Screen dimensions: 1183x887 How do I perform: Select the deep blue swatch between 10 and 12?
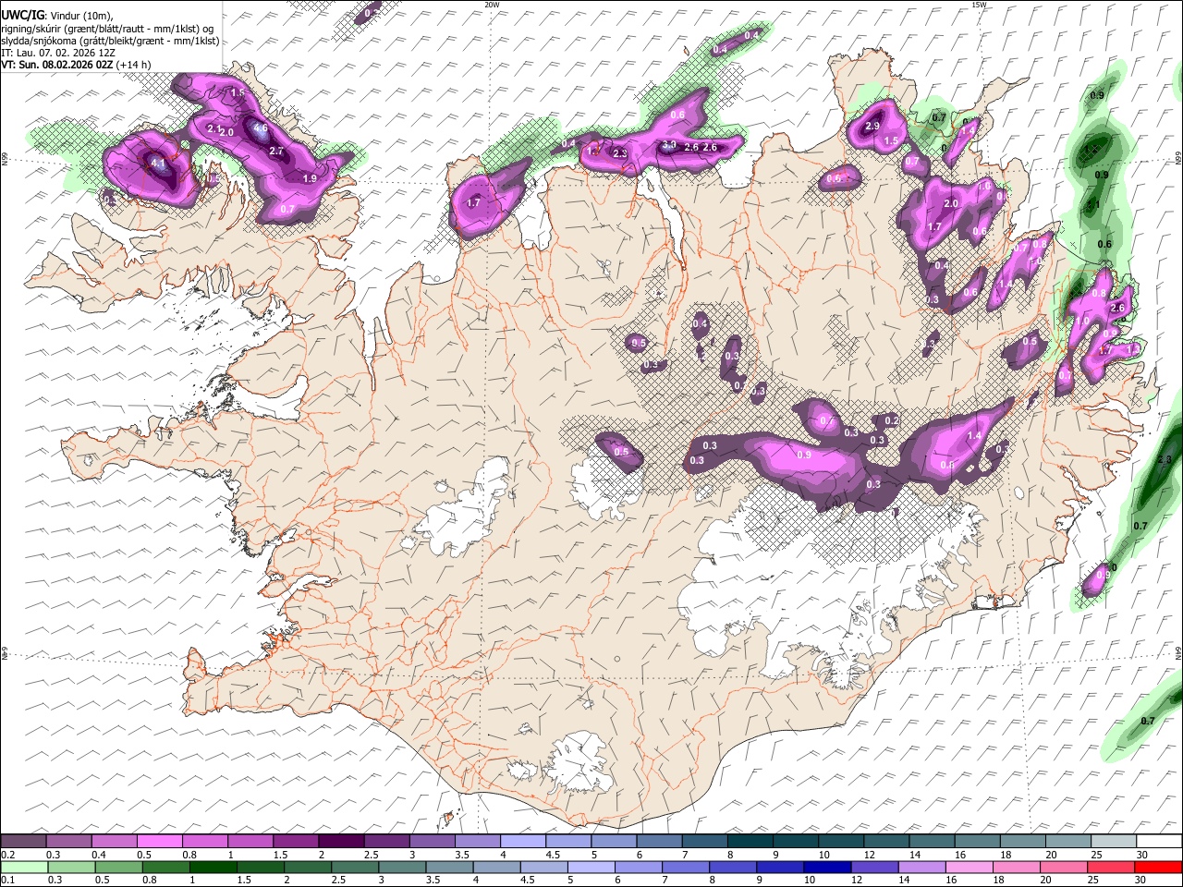click(827, 867)
